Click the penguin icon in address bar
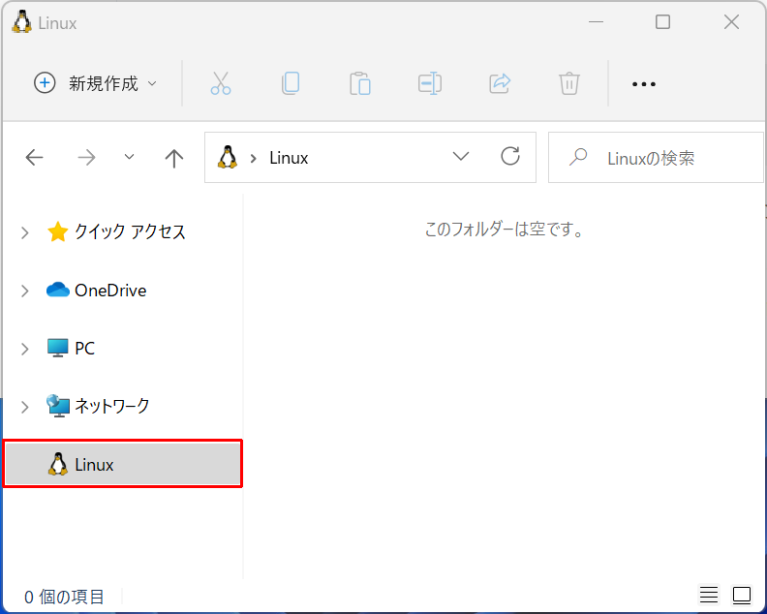 [228, 157]
